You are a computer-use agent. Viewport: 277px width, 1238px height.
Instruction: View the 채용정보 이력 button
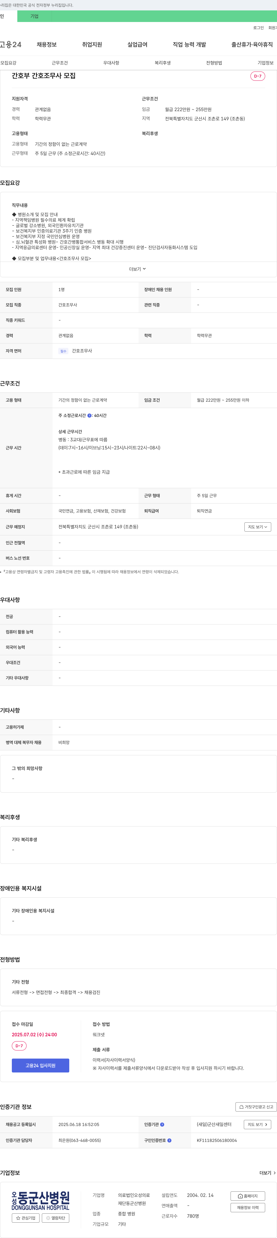pos(248,1208)
